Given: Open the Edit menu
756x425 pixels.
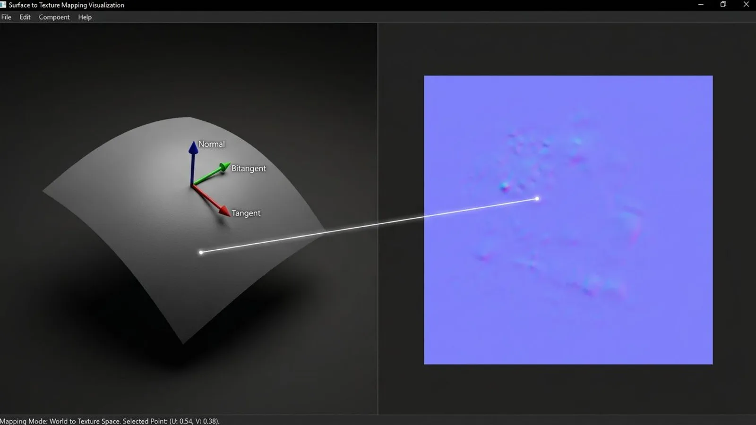Looking at the screenshot, I should pos(25,17).
